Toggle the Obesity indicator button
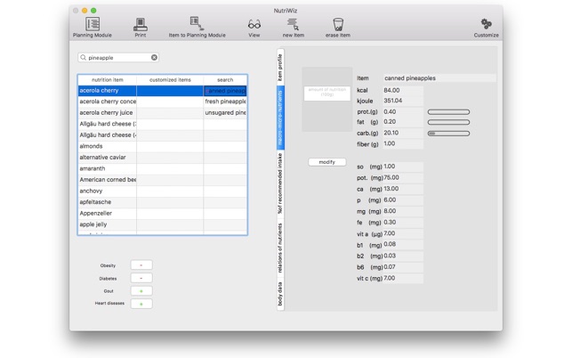 pyautogui.click(x=141, y=265)
